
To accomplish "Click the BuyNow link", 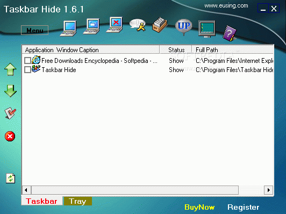I will [199, 207].
